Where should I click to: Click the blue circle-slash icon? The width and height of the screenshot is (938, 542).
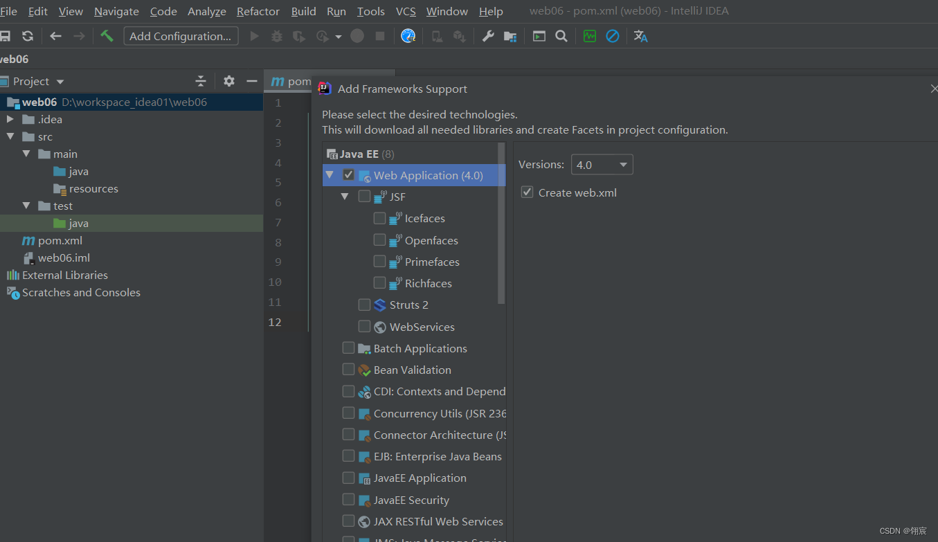click(613, 36)
